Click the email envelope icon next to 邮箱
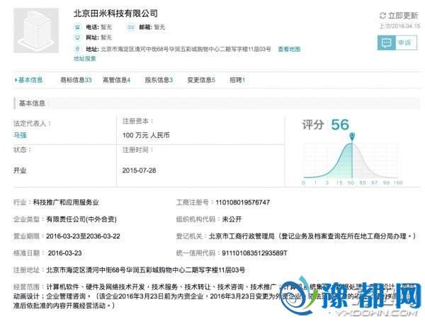The height and width of the screenshot is (324, 425). click(130, 27)
